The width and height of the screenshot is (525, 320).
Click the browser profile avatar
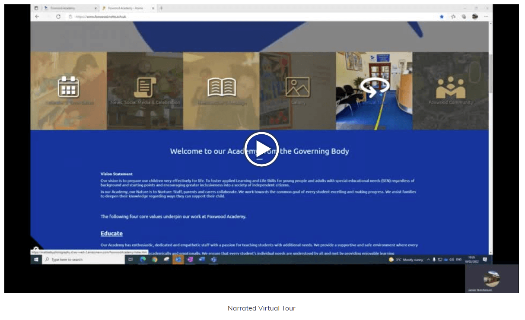[475, 16]
